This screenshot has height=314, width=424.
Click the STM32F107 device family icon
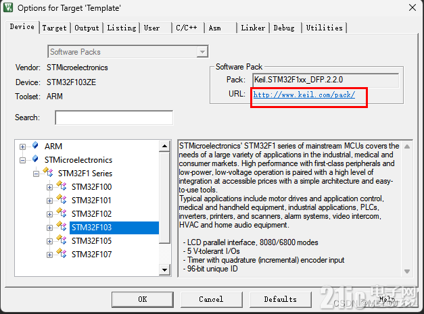62,253
